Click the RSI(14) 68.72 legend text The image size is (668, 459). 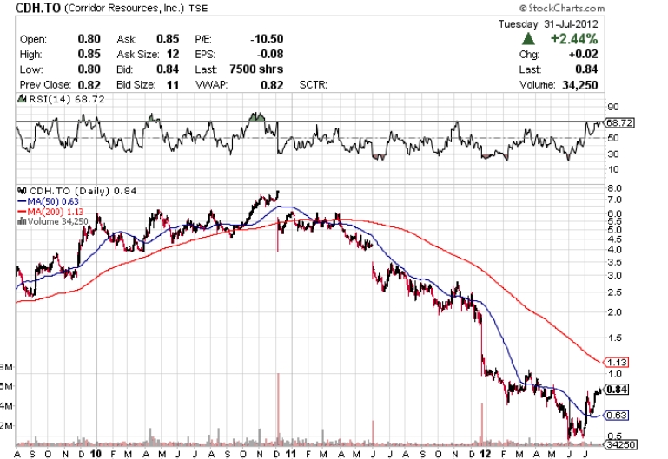pos(67,99)
